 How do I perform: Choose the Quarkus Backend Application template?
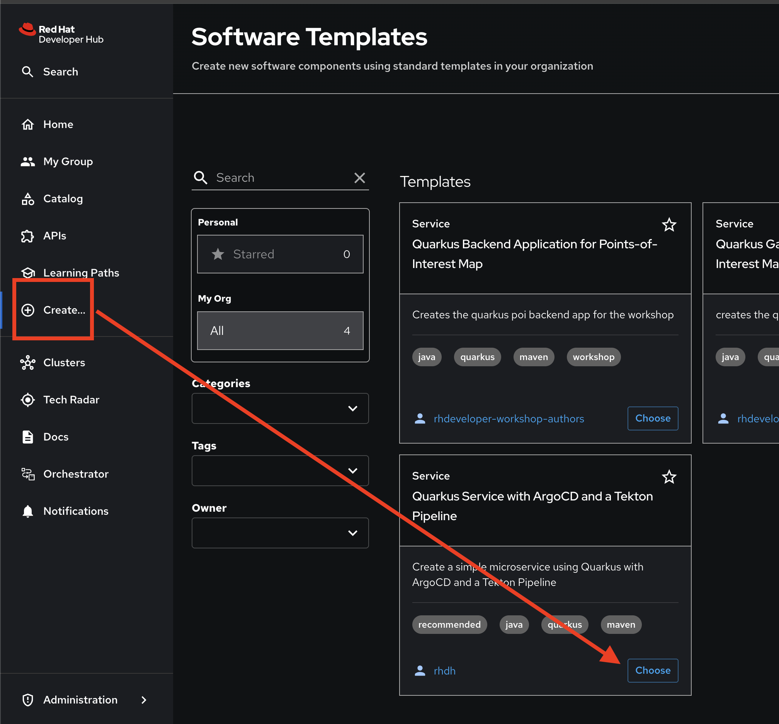click(x=653, y=418)
